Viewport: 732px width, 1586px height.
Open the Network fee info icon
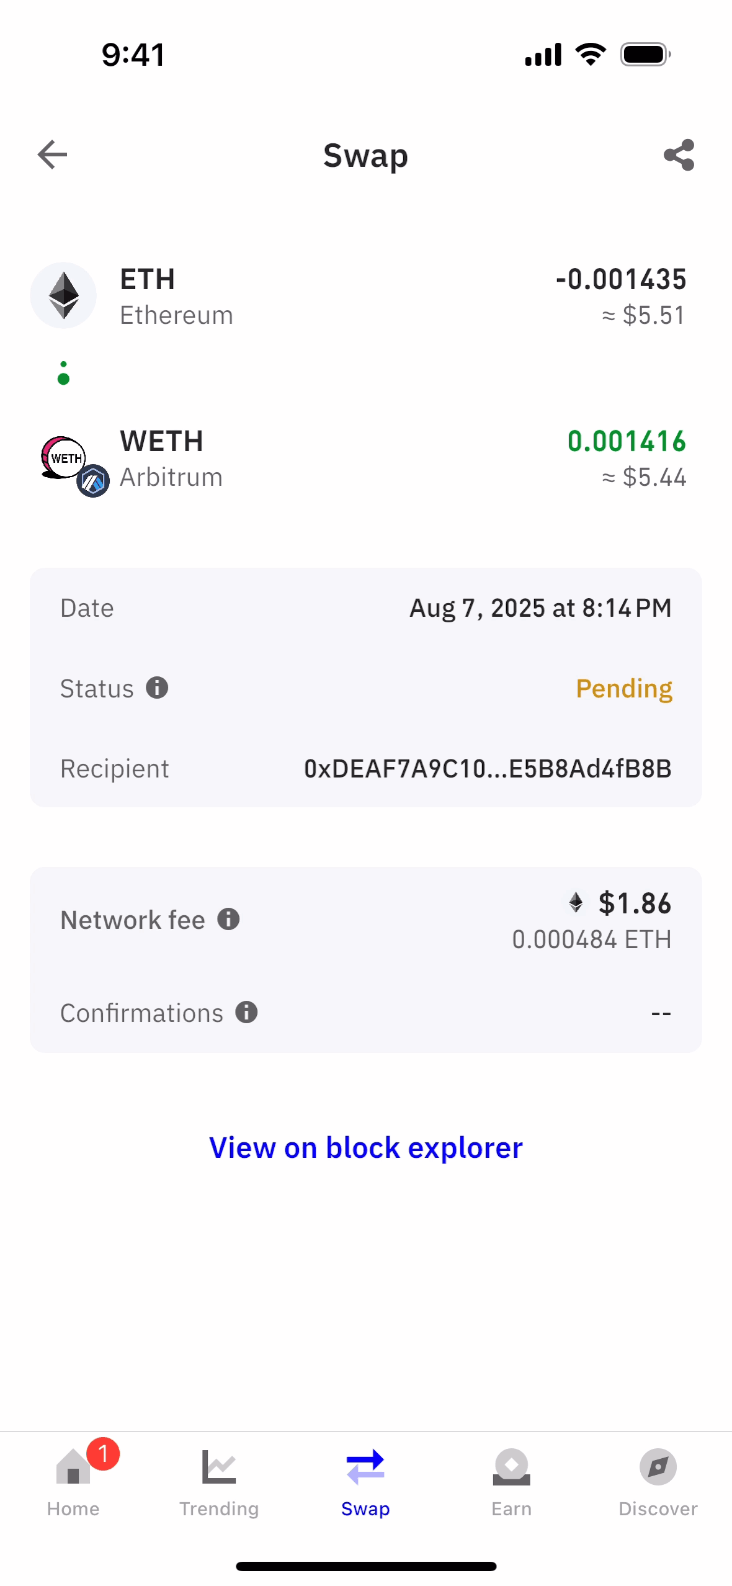click(x=228, y=919)
